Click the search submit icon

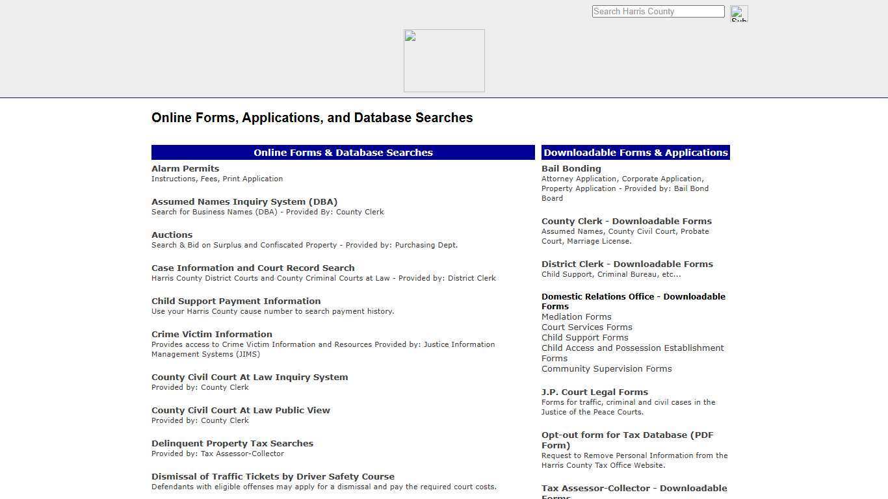[x=738, y=13]
